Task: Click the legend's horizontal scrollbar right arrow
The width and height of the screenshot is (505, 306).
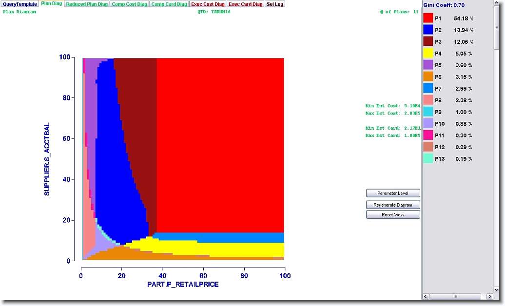Action: pyautogui.click(x=489, y=296)
